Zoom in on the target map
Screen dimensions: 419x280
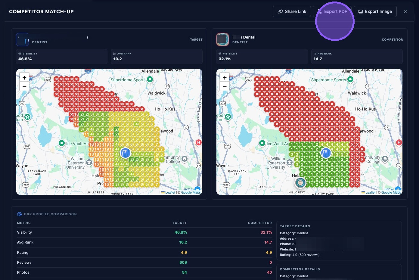coord(24,77)
